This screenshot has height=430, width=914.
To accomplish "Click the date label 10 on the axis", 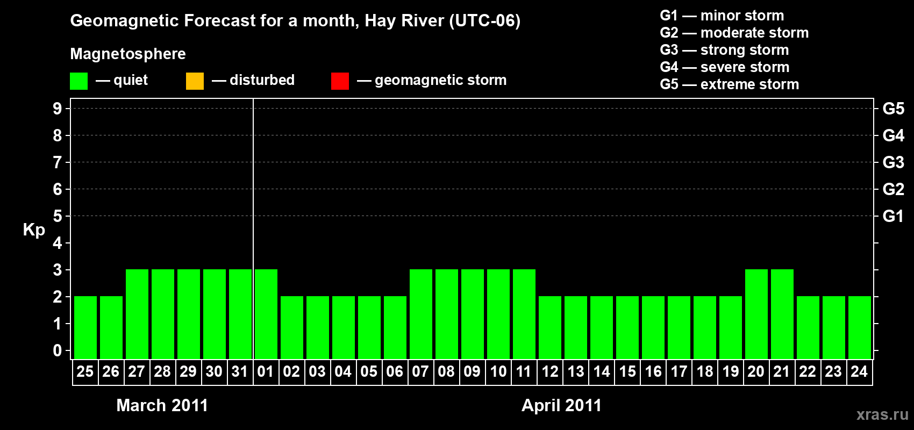I will (498, 371).
